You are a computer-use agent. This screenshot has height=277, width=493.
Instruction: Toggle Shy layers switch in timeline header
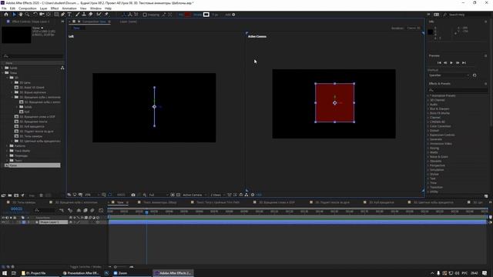click(x=79, y=210)
